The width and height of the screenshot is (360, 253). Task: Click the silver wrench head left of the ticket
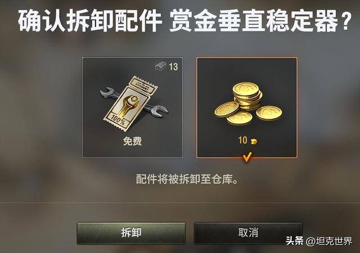coord(107,93)
